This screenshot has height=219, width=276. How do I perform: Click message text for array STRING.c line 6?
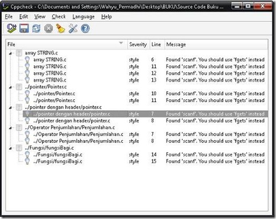tap(215, 60)
